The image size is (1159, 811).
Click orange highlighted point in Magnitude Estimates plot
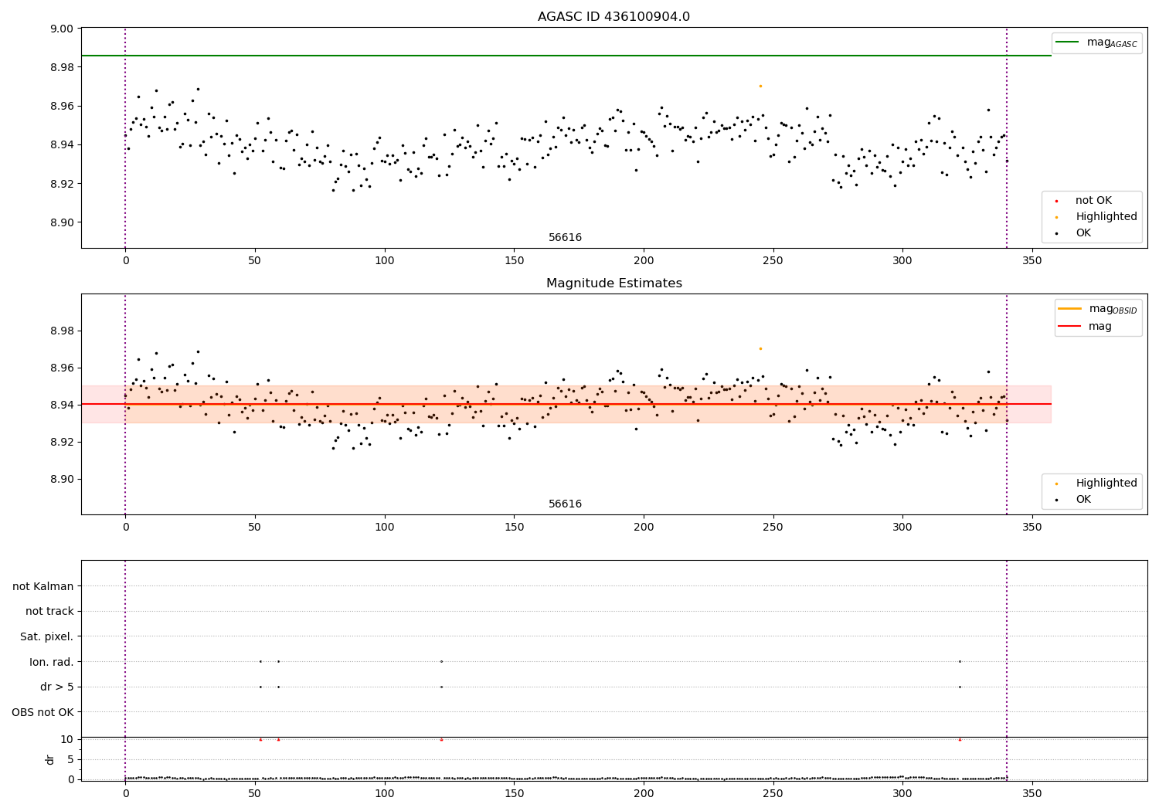[x=760, y=348]
